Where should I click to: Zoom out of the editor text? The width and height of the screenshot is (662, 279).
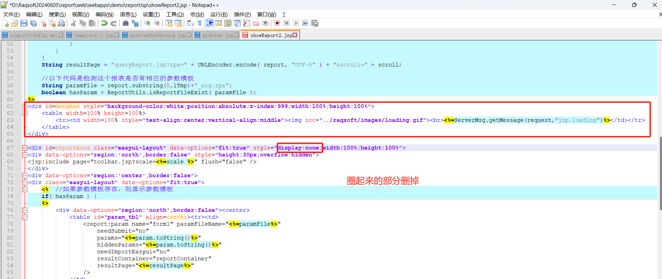point(157,23)
